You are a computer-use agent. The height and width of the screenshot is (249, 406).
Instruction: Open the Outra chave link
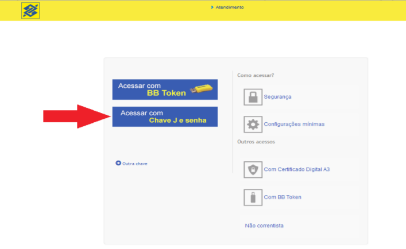click(134, 164)
